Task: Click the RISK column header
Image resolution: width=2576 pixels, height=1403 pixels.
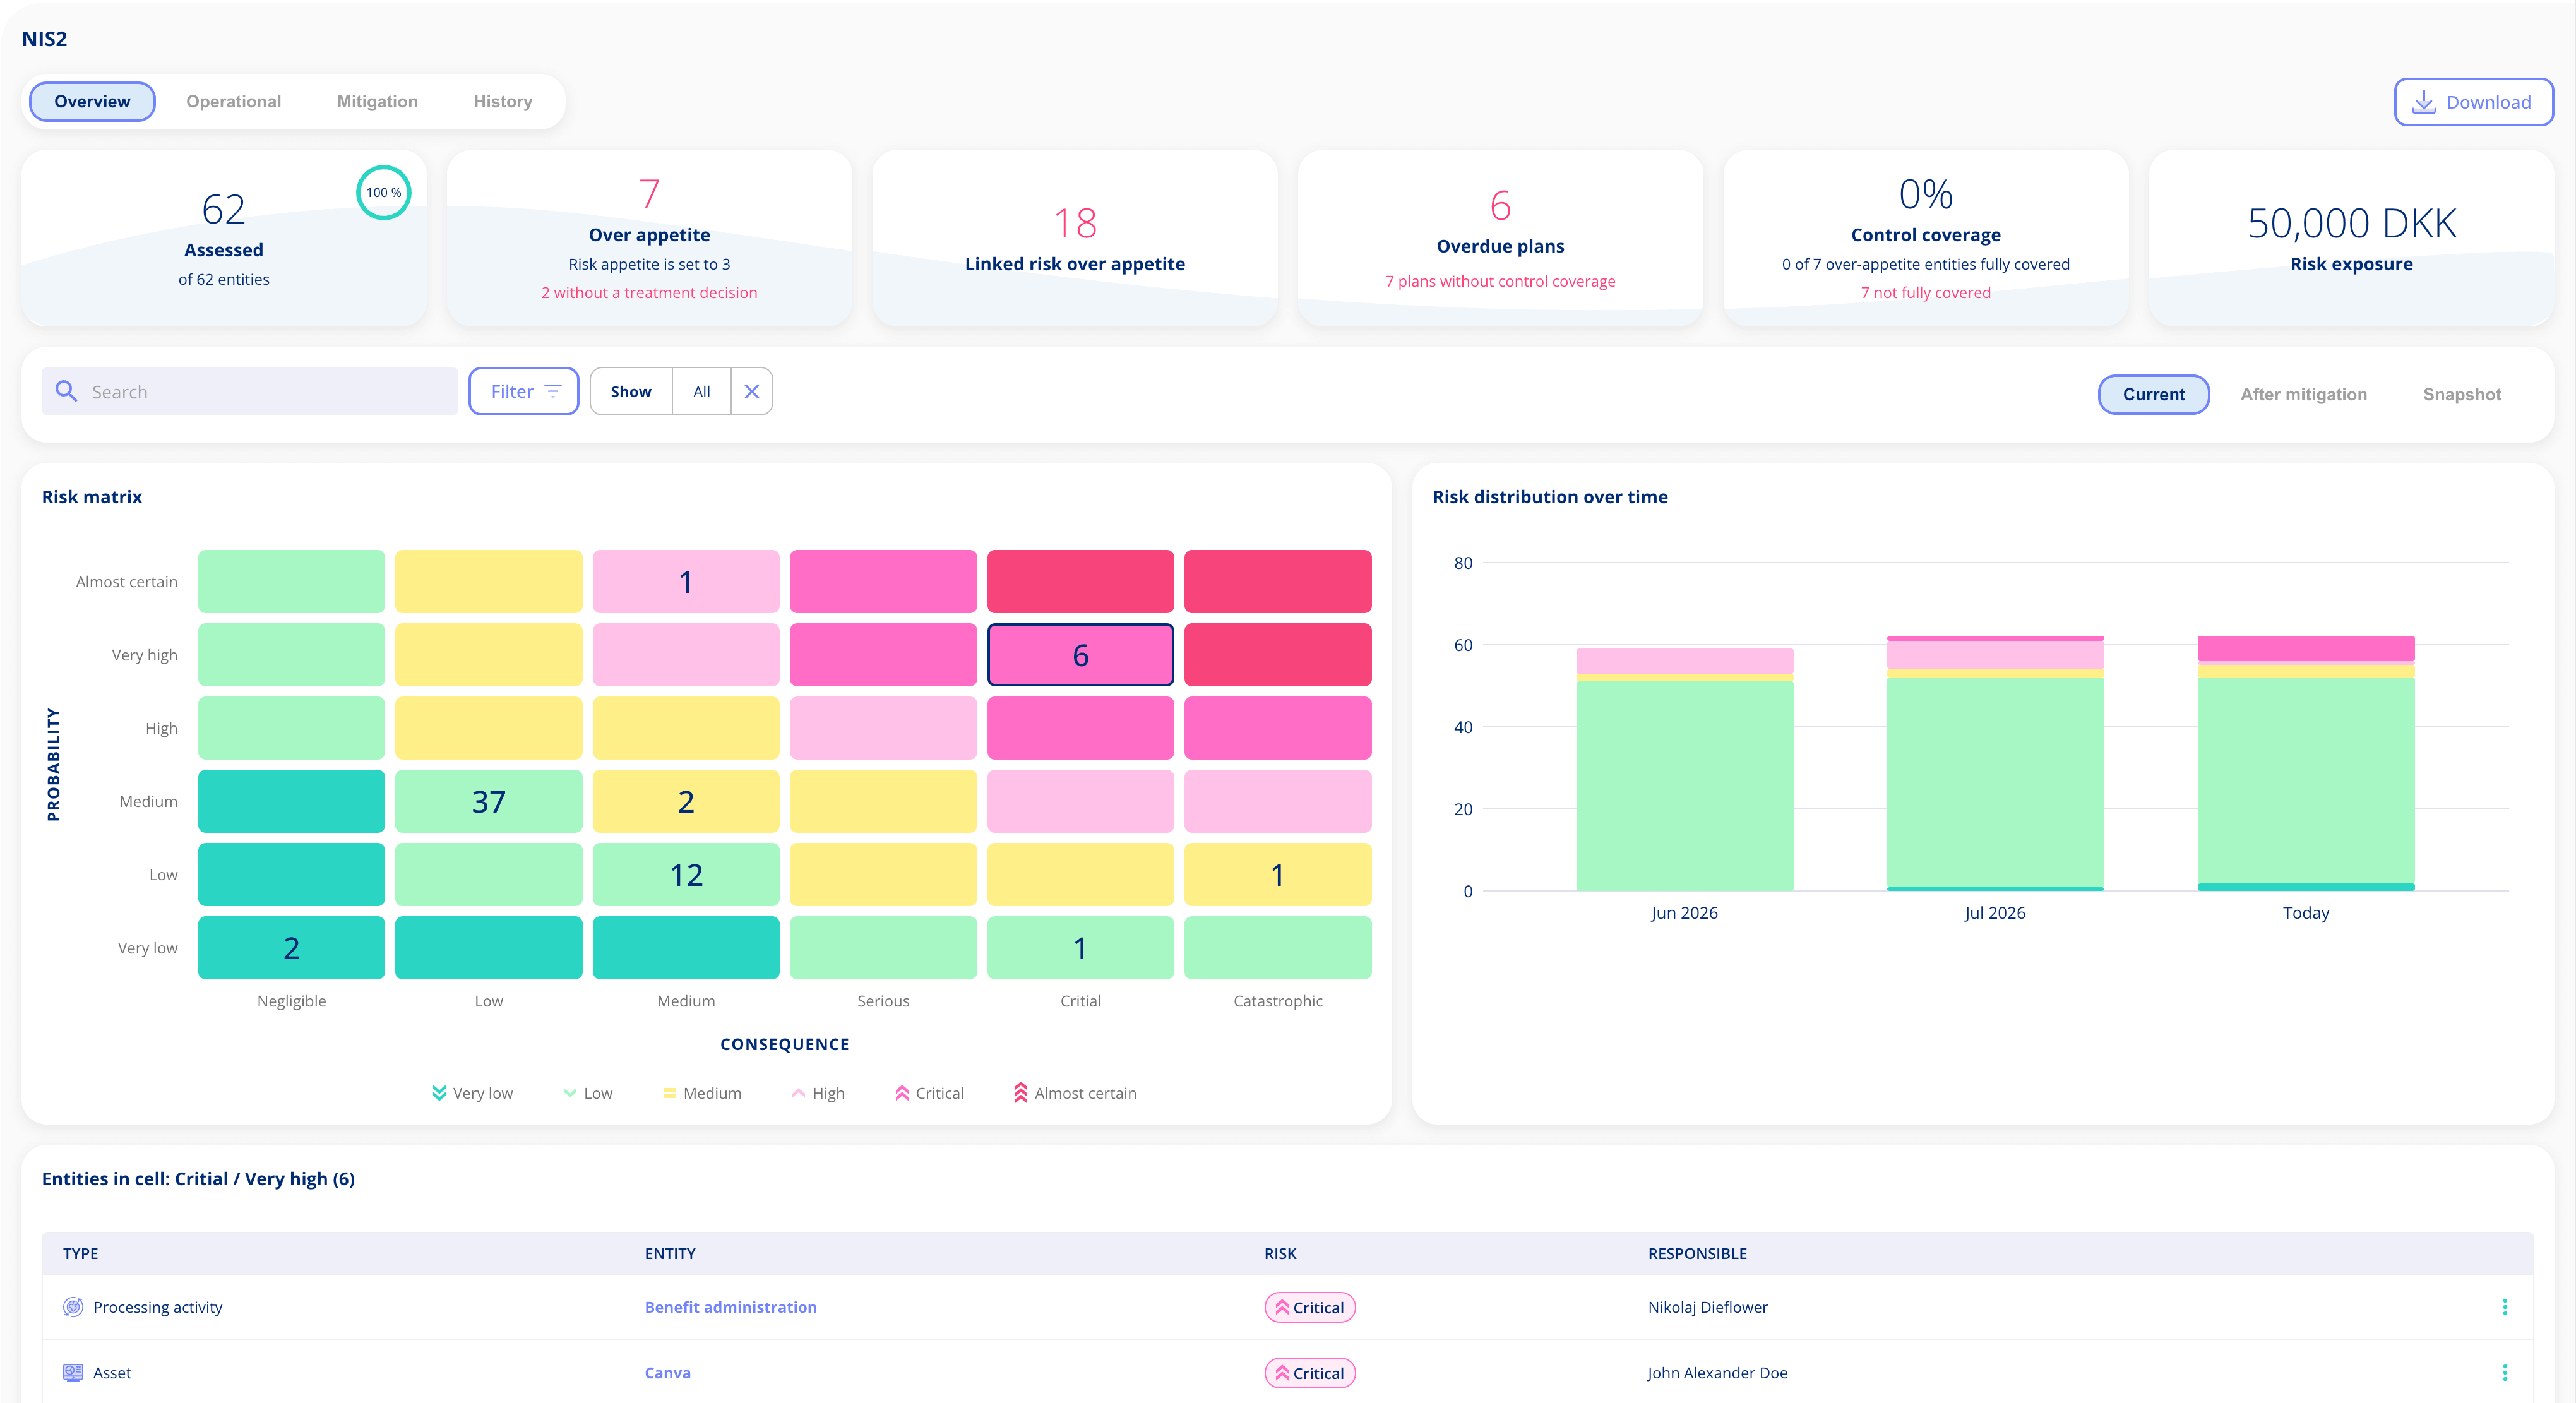Action: pos(1280,1253)
